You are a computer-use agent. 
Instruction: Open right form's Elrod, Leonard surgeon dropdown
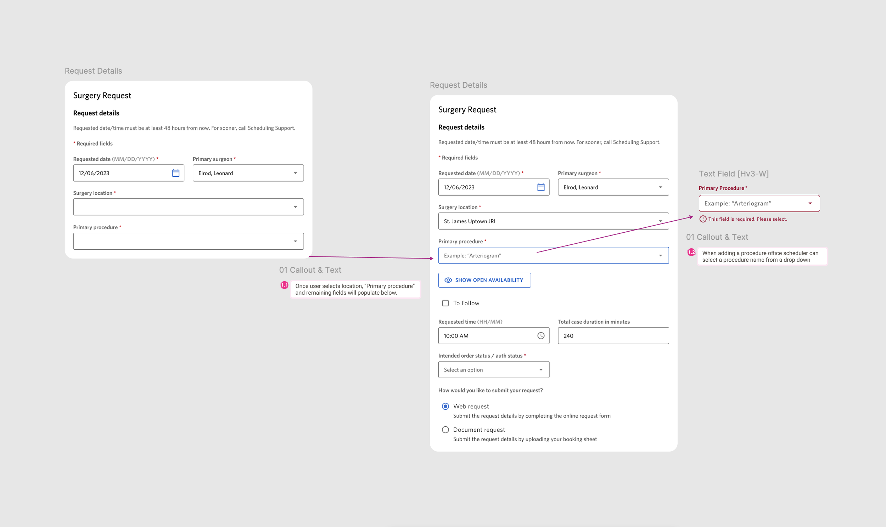[613, 187]
